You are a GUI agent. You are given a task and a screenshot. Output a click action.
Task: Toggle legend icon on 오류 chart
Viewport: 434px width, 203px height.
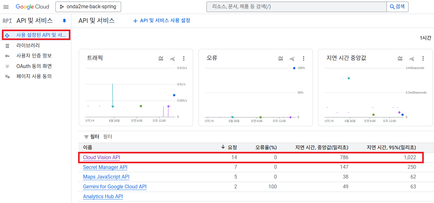pos(280,58)
